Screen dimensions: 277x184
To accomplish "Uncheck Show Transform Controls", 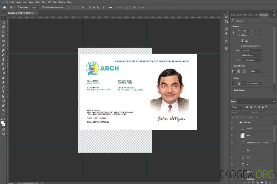I will [43, 7].
